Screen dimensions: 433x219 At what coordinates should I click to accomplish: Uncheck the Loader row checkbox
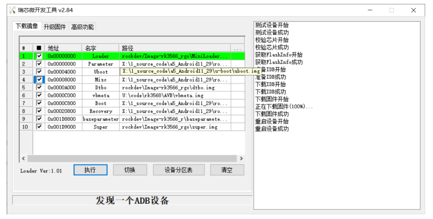point(39,56)
